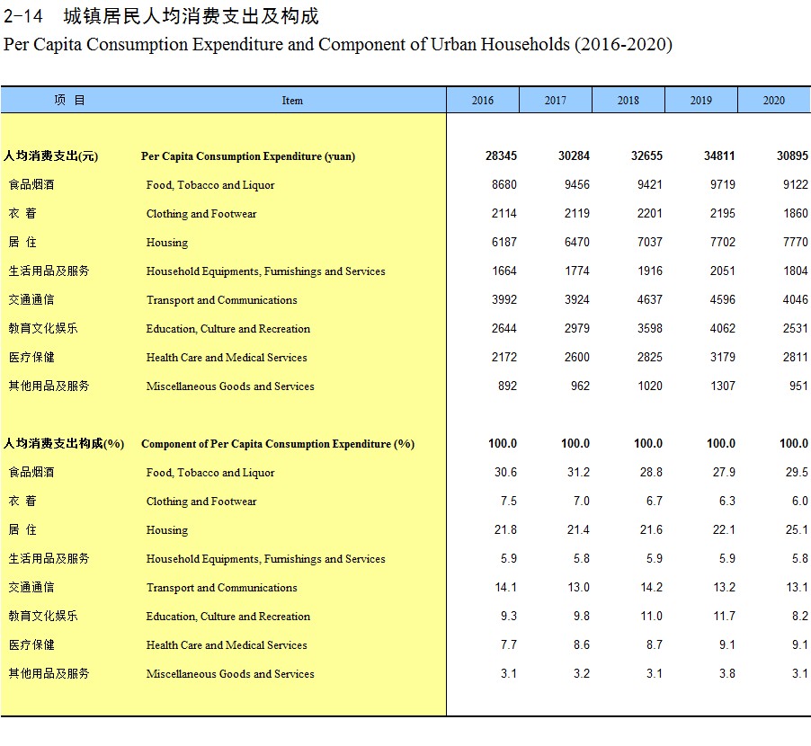Click 'Household Equipments, Furnishings and Services' in the yuan section

coord(266,271)
